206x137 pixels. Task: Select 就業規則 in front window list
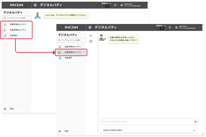(68, 58)
